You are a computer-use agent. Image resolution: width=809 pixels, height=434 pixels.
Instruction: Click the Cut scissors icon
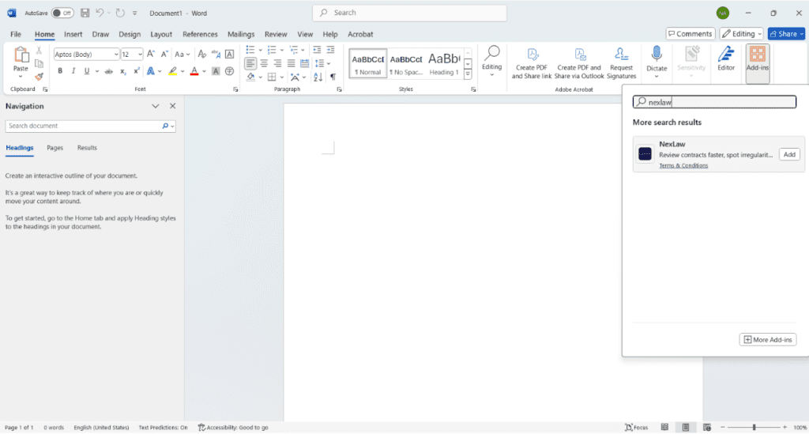pyautogui.click(x=39, y=51)
